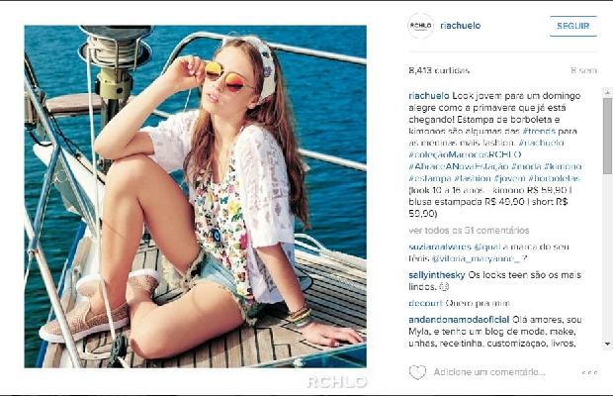
Task: Open the #coleçãoMarrocosRCHLO hashtag
Action: click(x=465, y=154)
